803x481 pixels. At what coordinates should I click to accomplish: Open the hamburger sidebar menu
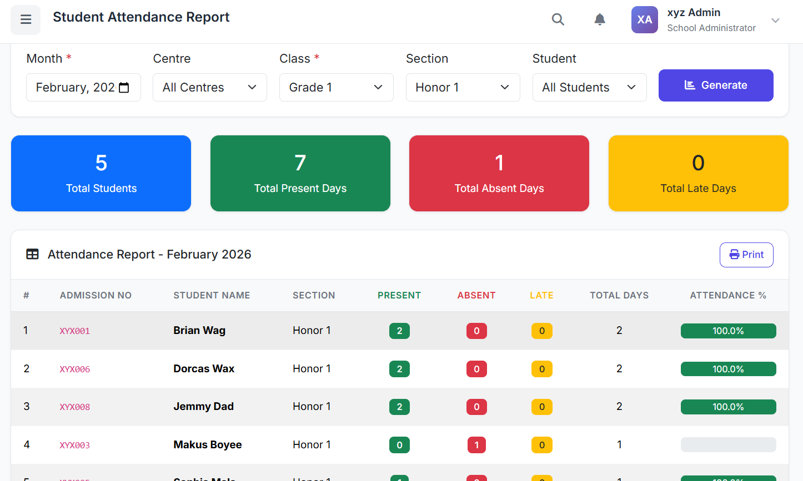coord(26,20)
